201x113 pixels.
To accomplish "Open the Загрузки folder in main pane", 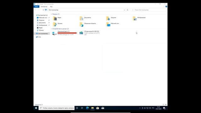I will 111,19.
